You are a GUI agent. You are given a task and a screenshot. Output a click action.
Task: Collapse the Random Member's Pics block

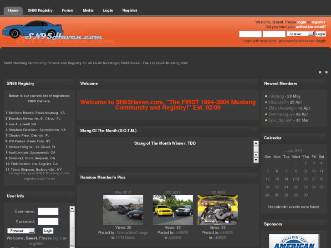coord(254,176)
